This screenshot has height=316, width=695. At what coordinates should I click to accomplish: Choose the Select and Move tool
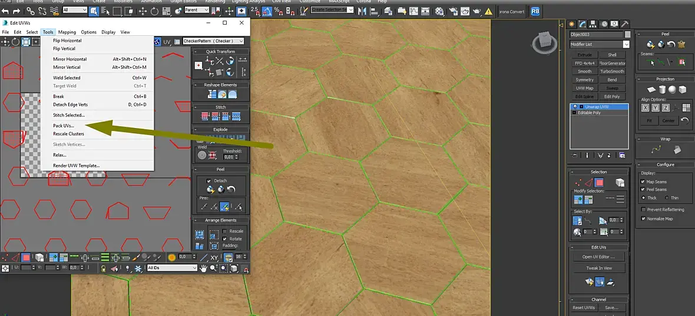143,11
